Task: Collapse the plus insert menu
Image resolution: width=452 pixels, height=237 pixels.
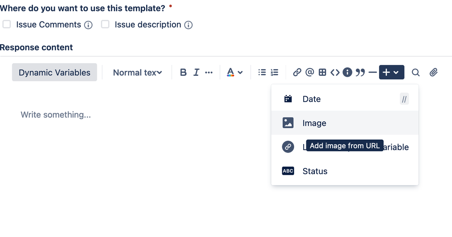Action: pyautogui.click(x=391, y=72)
